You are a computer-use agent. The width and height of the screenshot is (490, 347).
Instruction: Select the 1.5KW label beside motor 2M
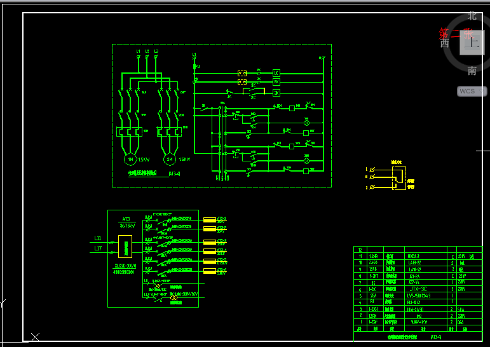(184, 160)
